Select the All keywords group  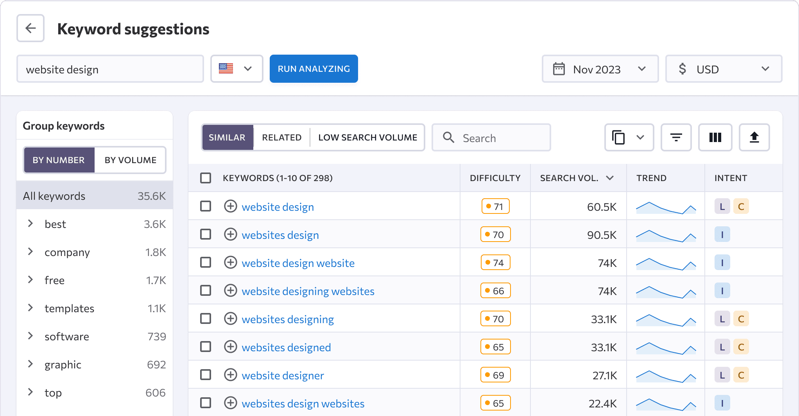pyautogui.click(x=95, y=196)
